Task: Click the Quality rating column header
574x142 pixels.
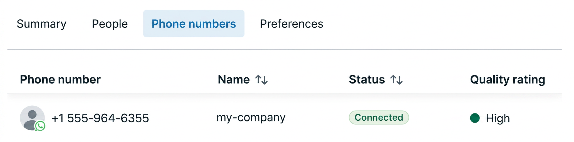Action: click(x=508, y=80)
